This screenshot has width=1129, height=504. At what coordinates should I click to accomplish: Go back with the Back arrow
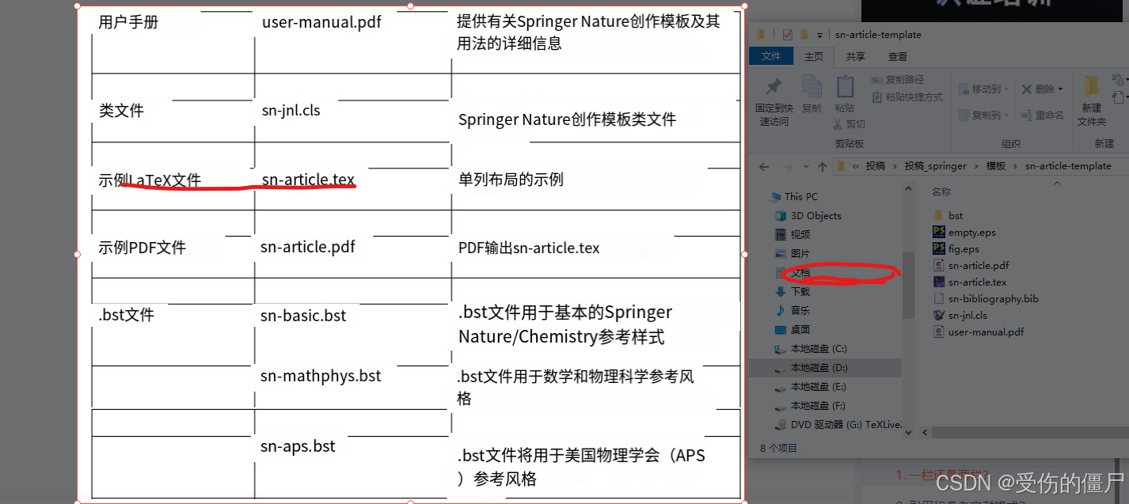tap(764, 166)
